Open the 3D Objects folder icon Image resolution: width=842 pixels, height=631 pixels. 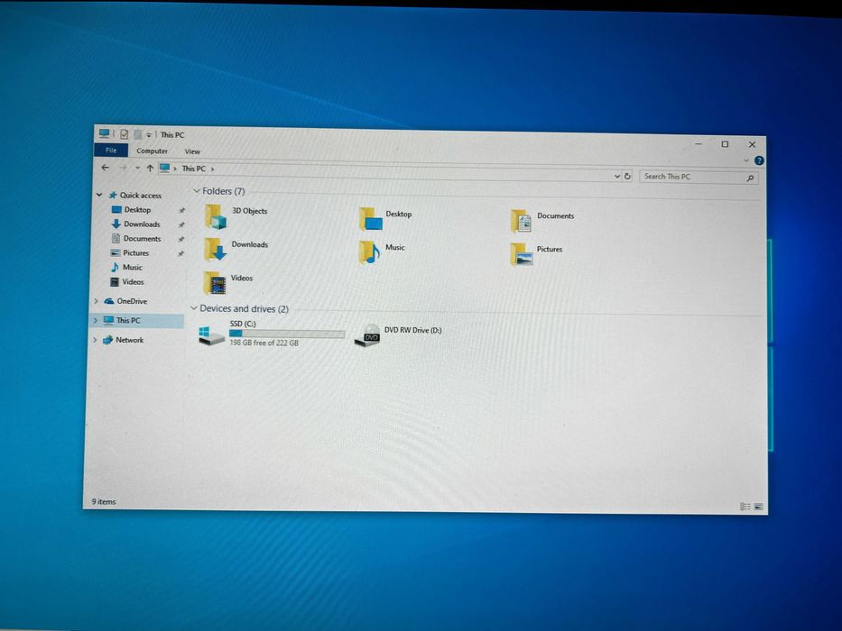[x=216, y=217]
